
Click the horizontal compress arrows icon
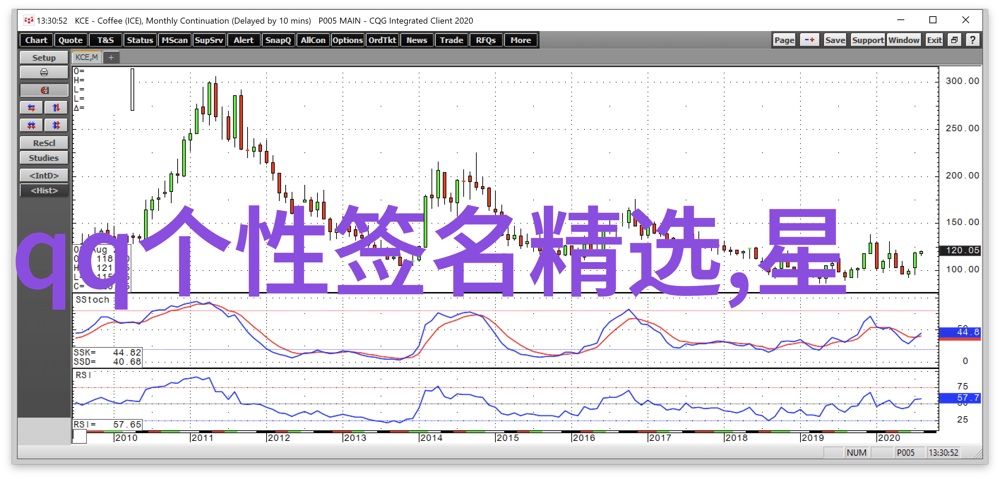[31, 125]
